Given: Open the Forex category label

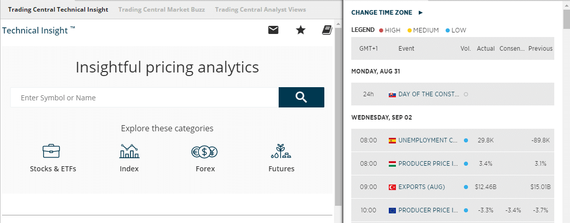Looking at the screenshot, I should coord(205,169).
